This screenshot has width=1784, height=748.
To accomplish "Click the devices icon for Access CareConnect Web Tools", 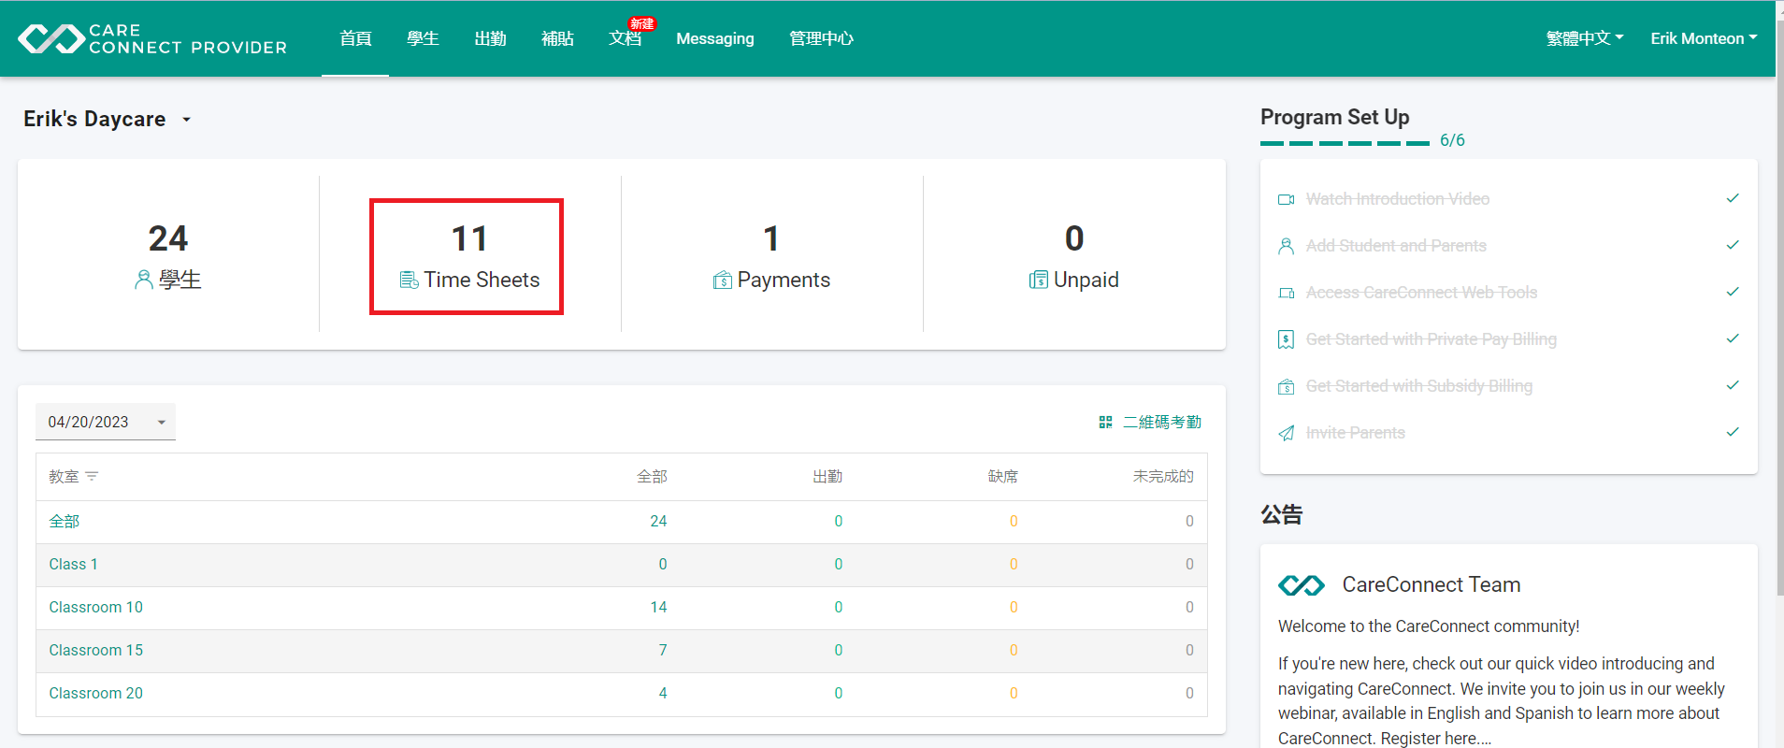I will coord(1287,293).
